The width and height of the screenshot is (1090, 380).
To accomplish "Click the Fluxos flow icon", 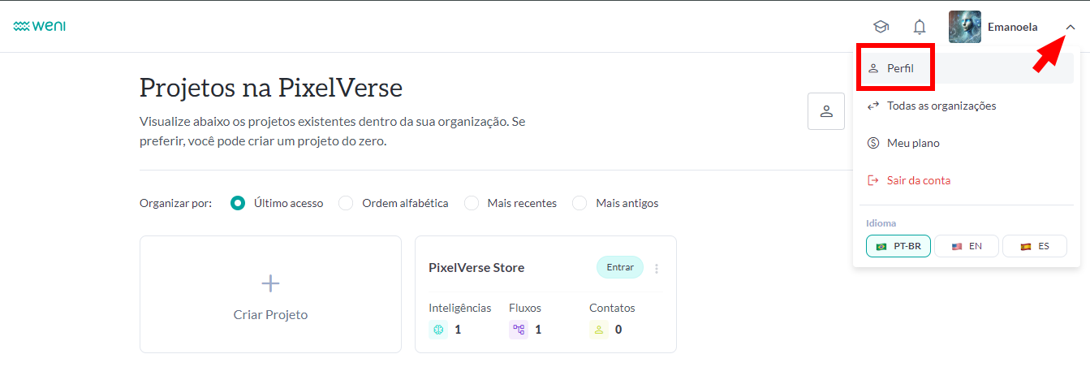I will [x=519, y=330].
